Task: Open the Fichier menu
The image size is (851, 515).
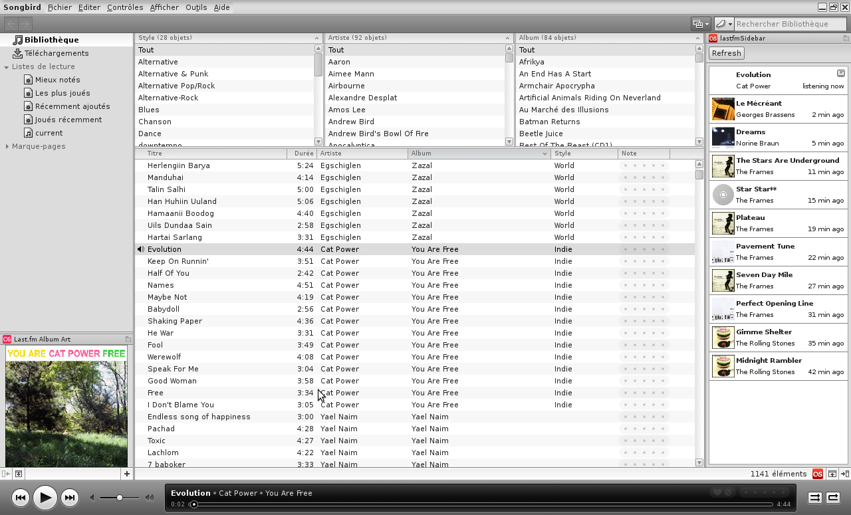Action: pyautogui.click(x=60, y=7)
